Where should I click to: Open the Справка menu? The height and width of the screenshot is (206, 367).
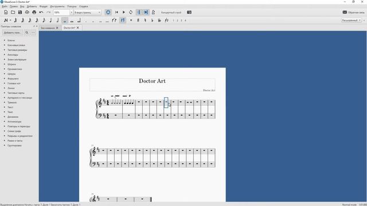pyautogui.click(x=84, y=6)
